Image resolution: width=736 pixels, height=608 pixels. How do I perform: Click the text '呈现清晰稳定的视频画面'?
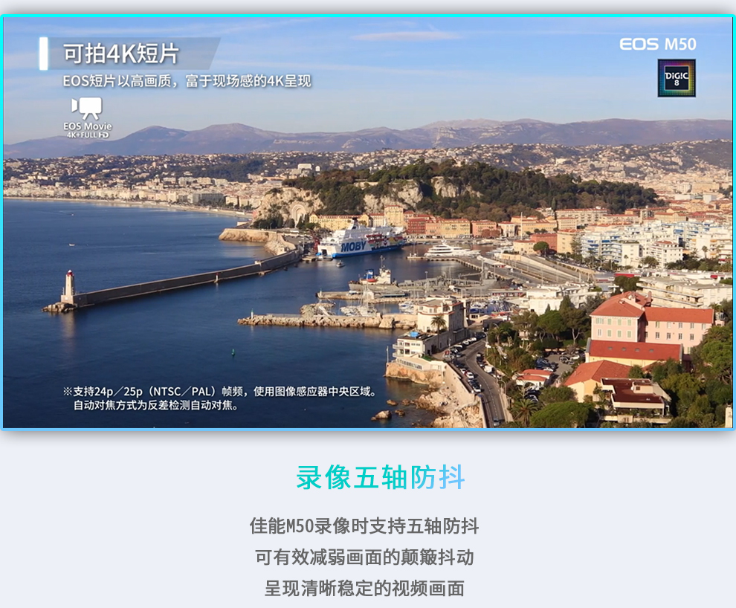(364, 588)
